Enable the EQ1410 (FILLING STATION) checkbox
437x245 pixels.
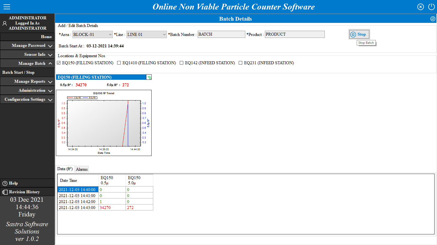[x=119, y=63]
